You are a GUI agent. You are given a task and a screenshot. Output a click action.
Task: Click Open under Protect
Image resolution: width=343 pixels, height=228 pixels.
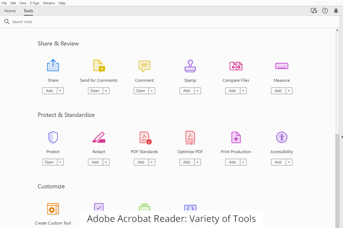[50, 162]
